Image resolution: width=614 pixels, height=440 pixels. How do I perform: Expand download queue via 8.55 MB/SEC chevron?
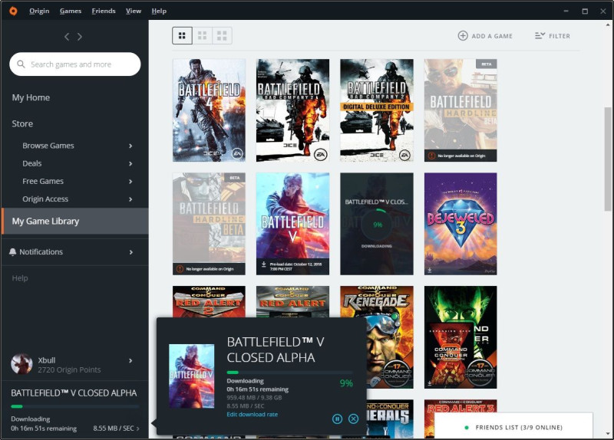point(137,429)
